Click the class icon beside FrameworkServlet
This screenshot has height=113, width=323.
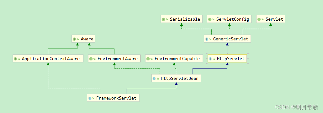coord(90,98)
